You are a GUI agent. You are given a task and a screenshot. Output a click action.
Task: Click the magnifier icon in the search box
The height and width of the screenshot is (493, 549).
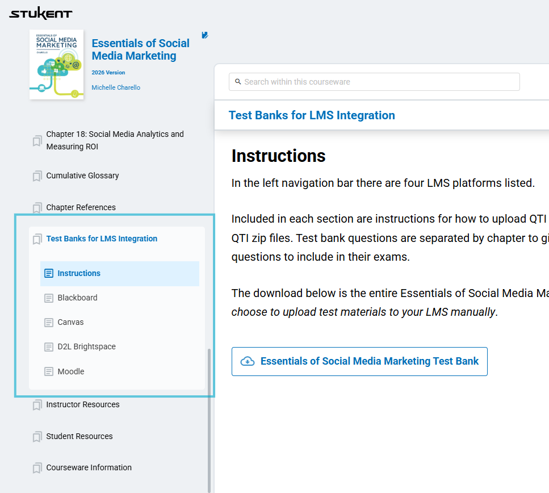click(238, 82)
